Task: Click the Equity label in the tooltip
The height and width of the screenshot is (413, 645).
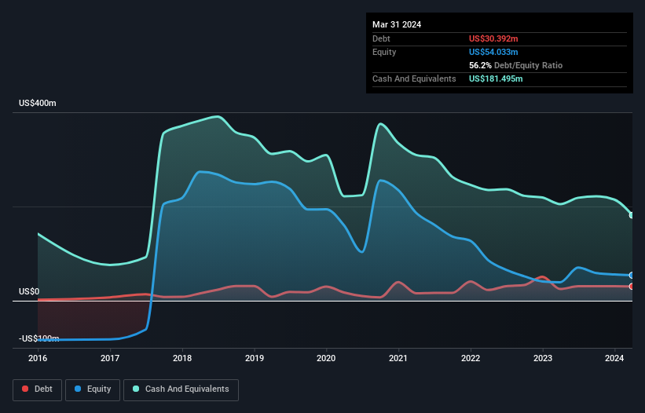Action: click(384, 52)
